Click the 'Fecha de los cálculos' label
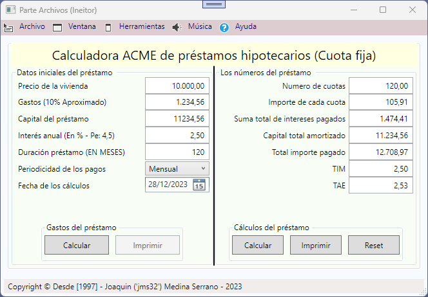This screenshot has width=428, height=297. 53,186
